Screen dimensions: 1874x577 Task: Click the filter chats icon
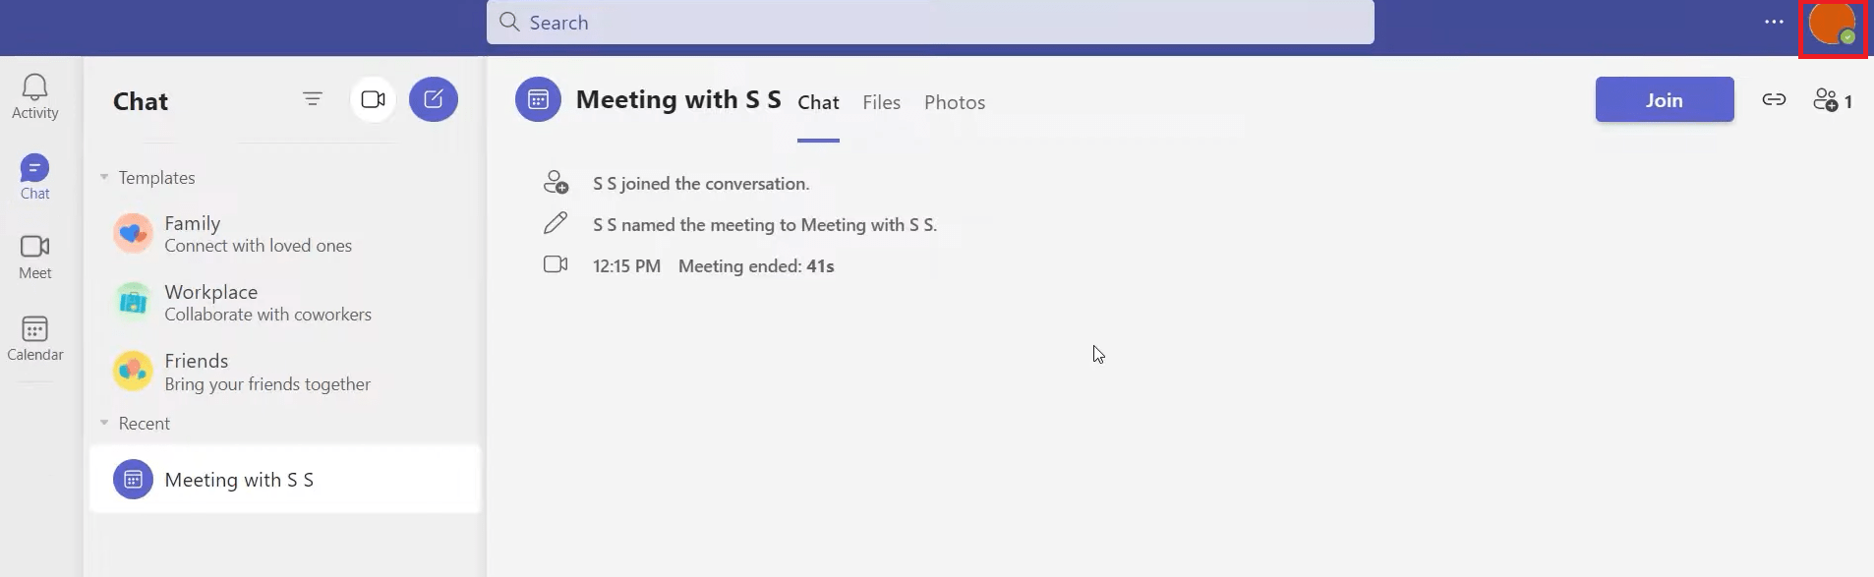point(313,99)
